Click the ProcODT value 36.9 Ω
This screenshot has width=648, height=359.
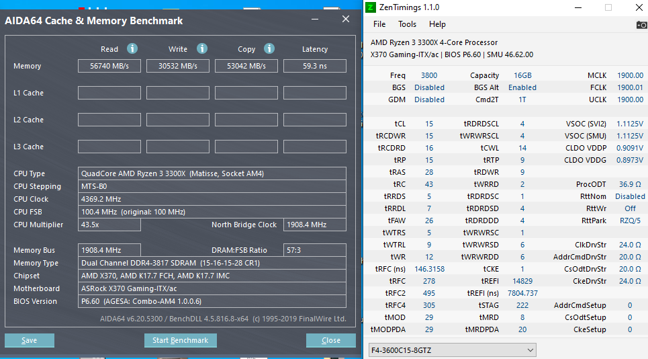630,184
